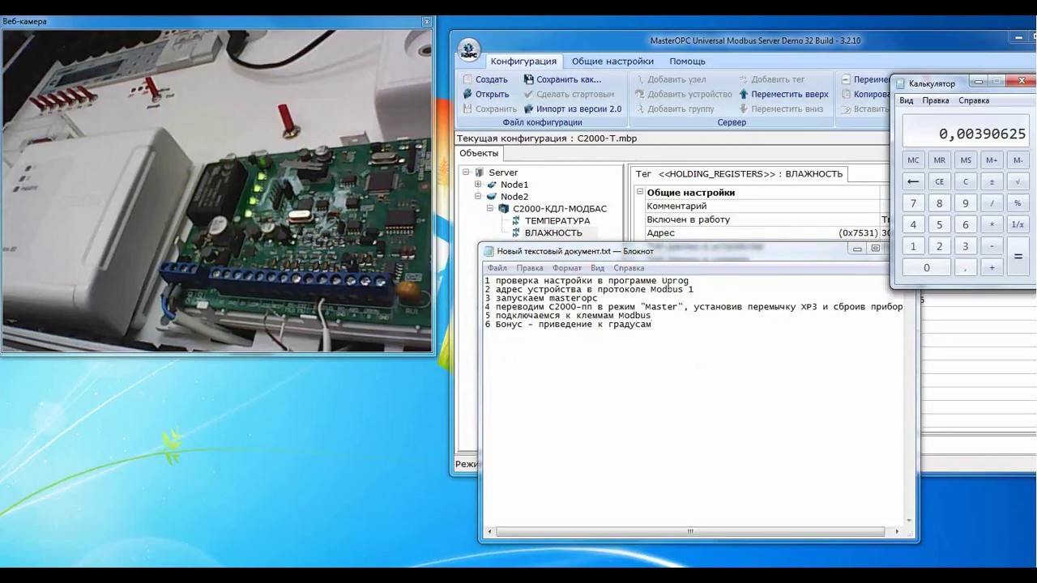The height and width of the screenshot is (583, 1037).
Task: Click Переместить вверх (move up) arrow button
Action: coord(783,94)
